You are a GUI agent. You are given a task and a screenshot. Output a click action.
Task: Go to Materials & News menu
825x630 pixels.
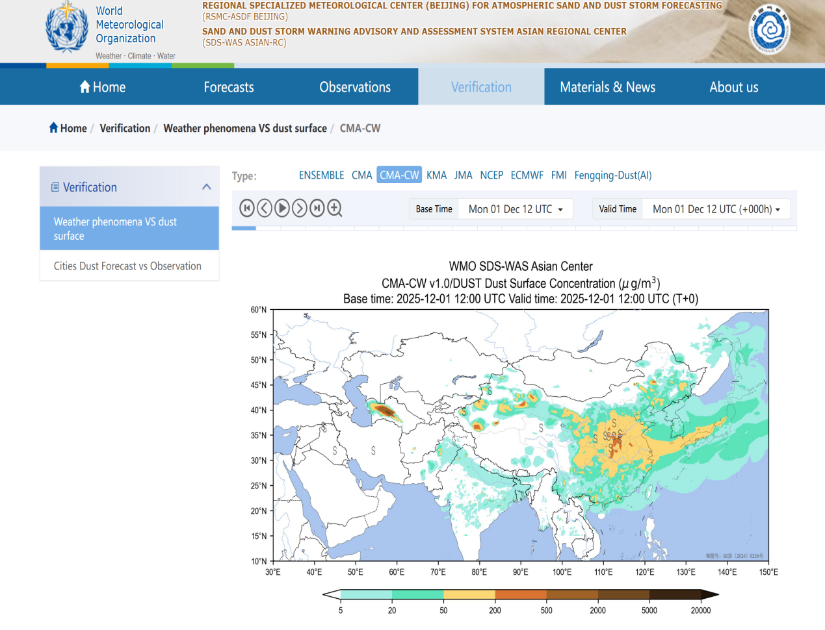pyautogui.click(x=607, y=87)
